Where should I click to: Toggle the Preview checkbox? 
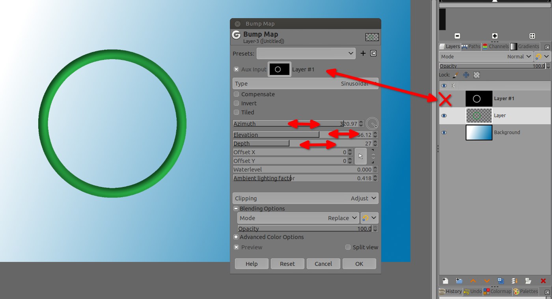pos(236,247)
